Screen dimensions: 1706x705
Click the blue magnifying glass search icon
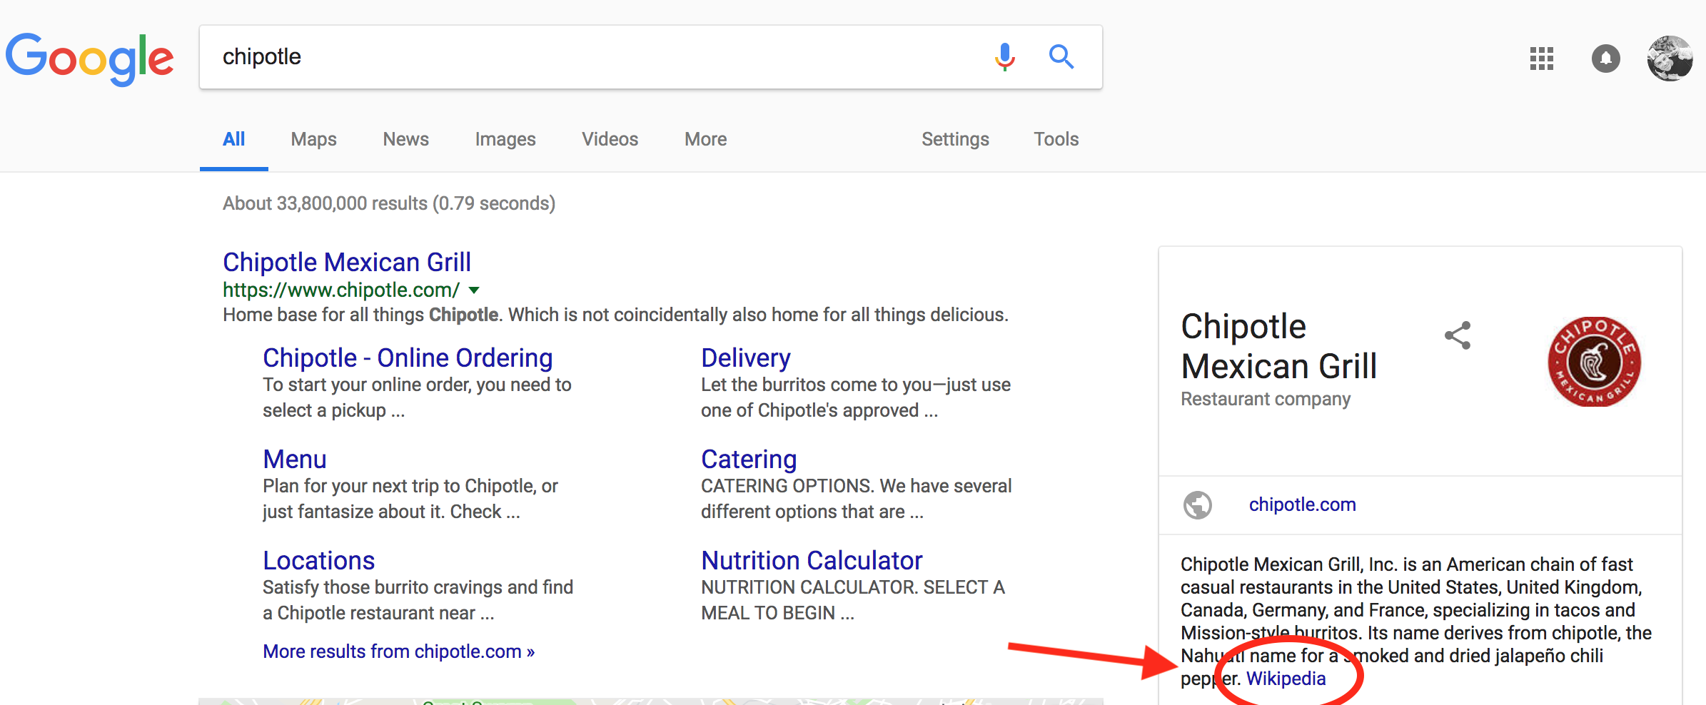[x=1061, y=56]
